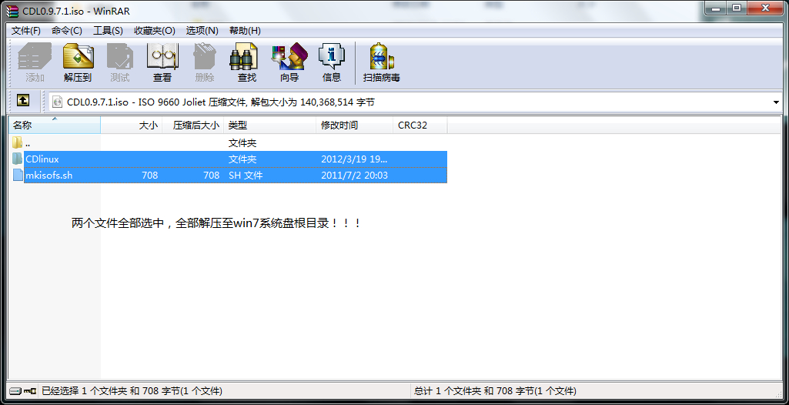
Task: Sort by Modified (修改时间) column header
Action: [355, 126]
